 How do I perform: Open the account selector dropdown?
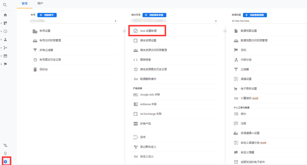(x=74, y=21)
